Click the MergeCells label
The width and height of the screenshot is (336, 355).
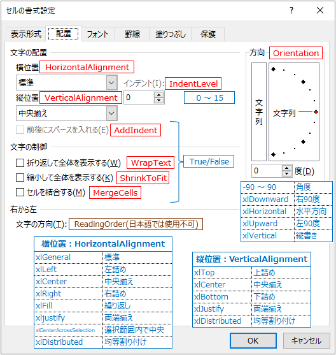[x=115, y=192]
